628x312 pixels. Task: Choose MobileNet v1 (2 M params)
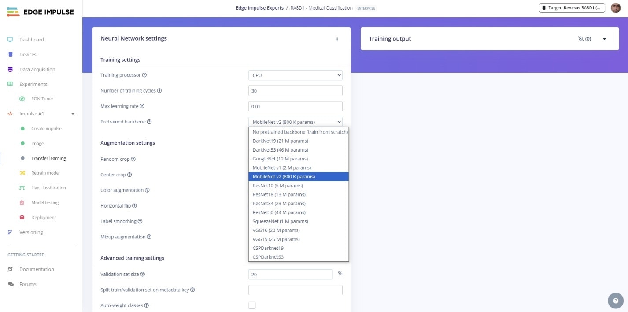coord(299,167)
